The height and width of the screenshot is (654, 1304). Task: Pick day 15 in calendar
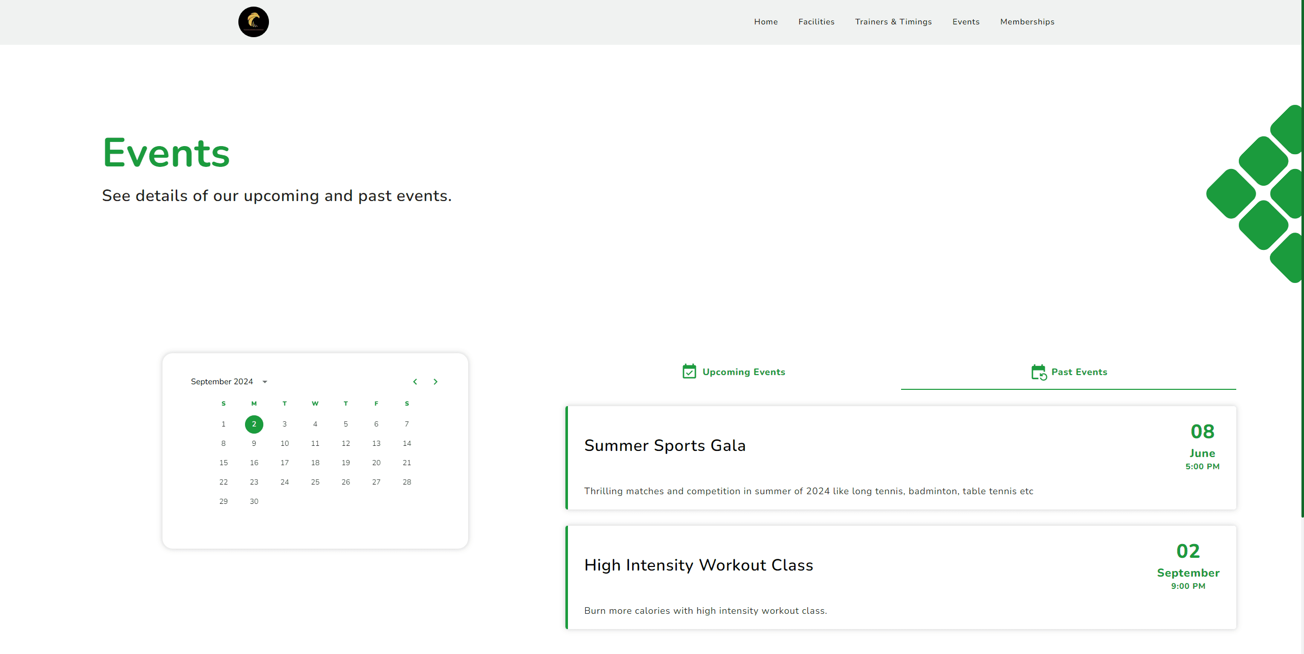[x=224, y=463]
